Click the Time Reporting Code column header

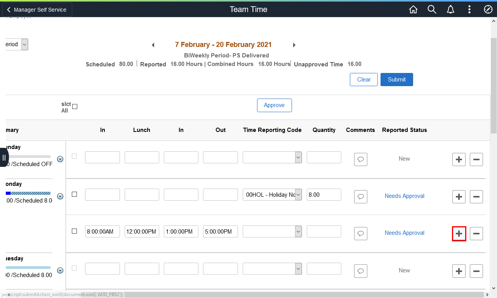[x=272, y=130]
